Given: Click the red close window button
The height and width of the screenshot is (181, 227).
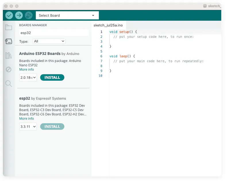Looking at the screenshot, I should tap(6, 6).
